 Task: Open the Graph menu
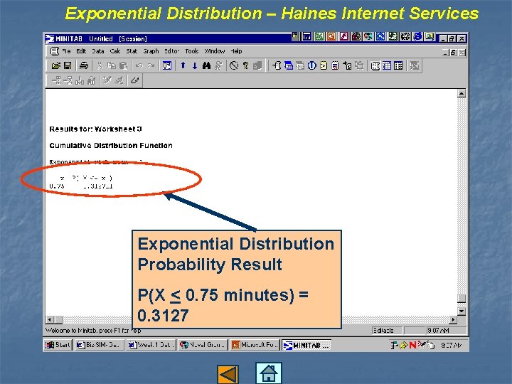pos(151,51)
